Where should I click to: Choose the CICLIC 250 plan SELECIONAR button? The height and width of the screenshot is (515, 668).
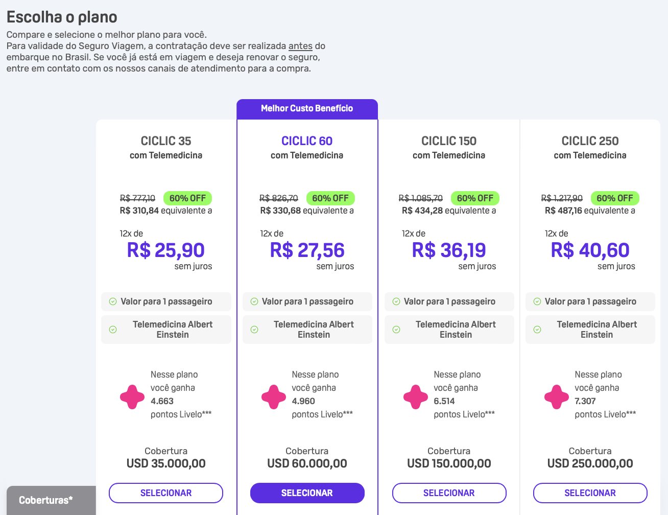click(x=590, y=493)
